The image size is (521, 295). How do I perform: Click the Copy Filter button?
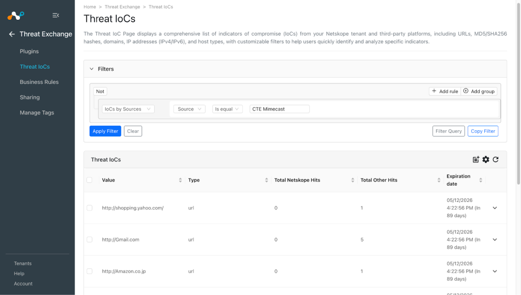[483, 131]
